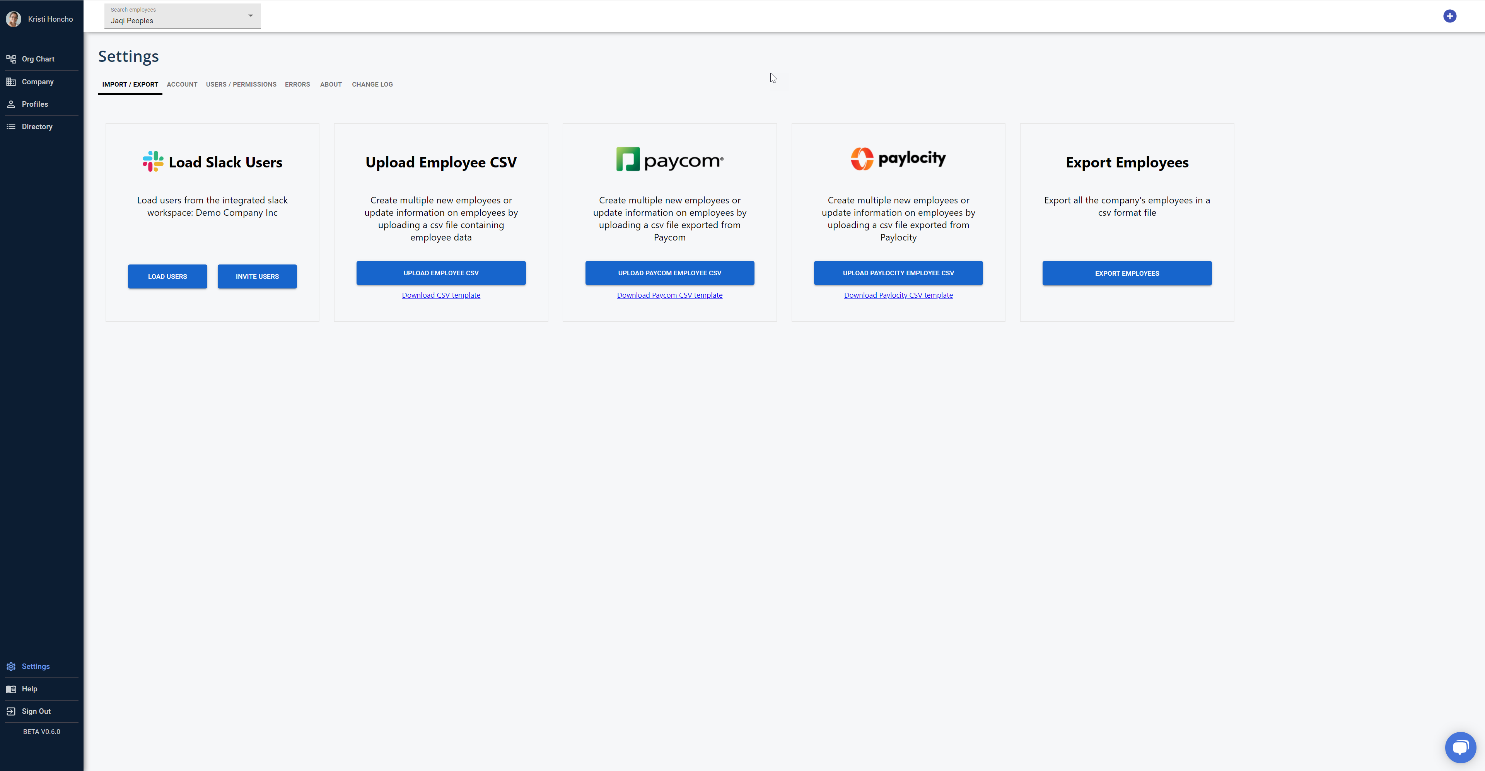This screenshot has height=771, width=1485.
Task: Open the Help book icon
Action: point(11,689)
